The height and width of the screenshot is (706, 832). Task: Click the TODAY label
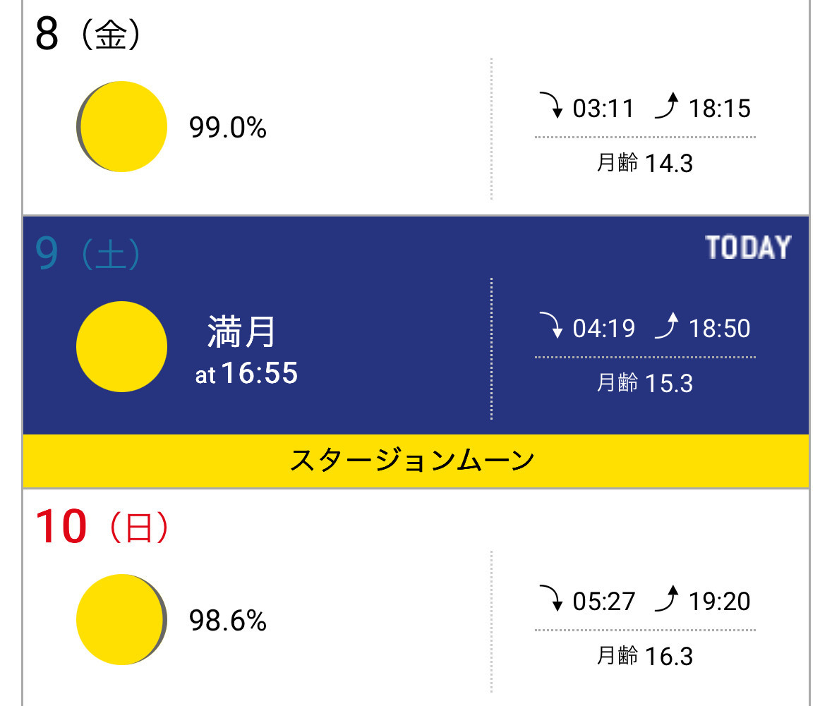[748, 248]
